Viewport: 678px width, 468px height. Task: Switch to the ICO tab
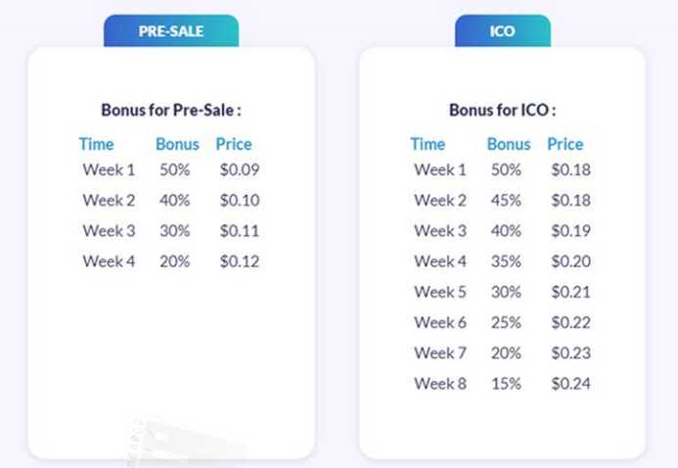pos(502,30)
